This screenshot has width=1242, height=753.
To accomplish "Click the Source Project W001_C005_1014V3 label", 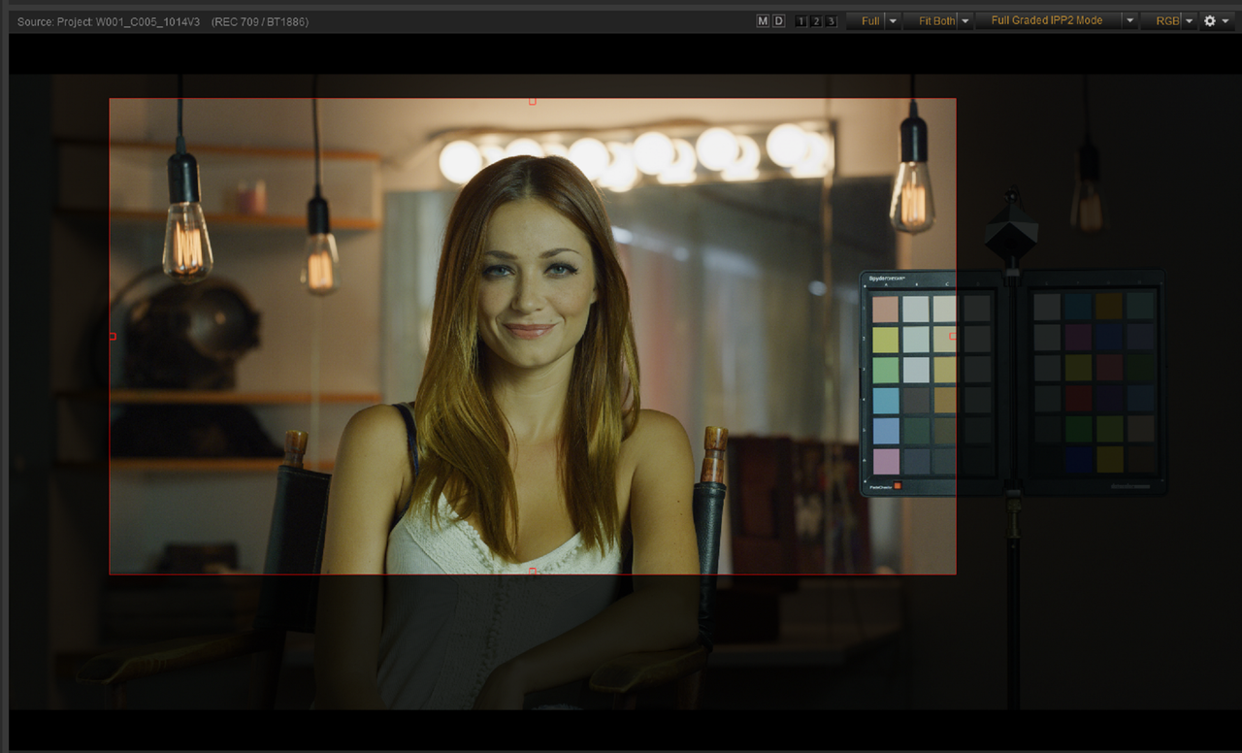I will coord(109,21).
